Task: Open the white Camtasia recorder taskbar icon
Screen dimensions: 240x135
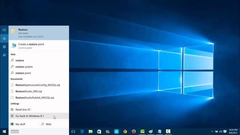Action: pyautogui.click(x=168, y=132)
